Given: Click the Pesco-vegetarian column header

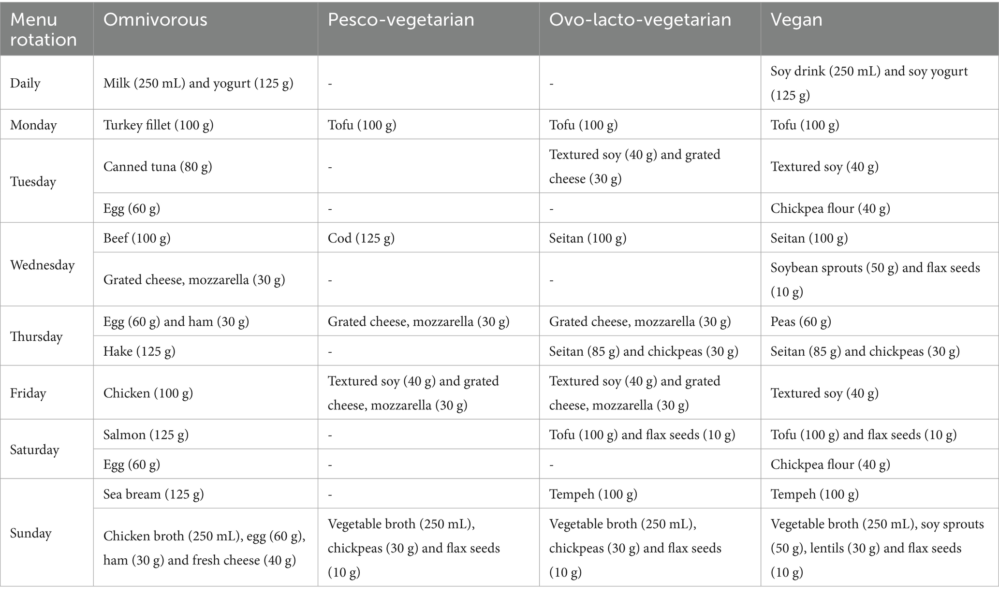Looking at the screenshot, I should click(x=401, y=20).
